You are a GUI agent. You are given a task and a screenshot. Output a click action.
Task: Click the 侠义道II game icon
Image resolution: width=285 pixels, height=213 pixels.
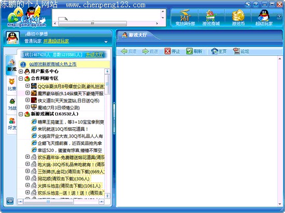pyautogui.click(x=34, y=100)
